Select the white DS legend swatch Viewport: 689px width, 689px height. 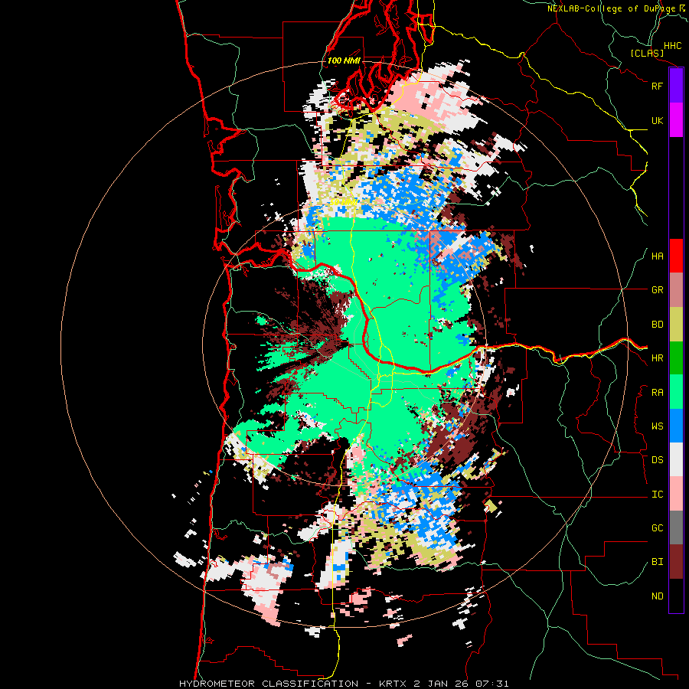[676, 459]
